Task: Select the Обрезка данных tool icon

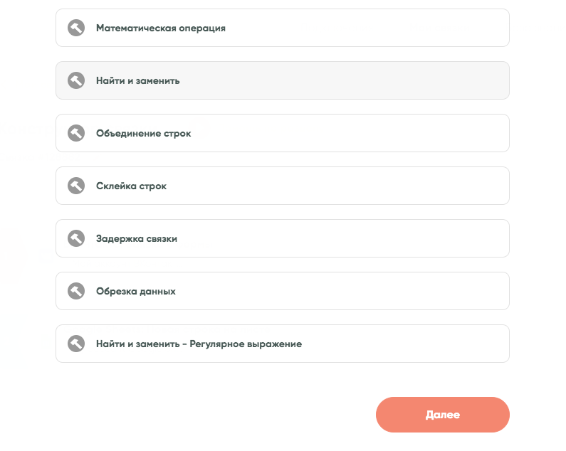Action: 76,291
